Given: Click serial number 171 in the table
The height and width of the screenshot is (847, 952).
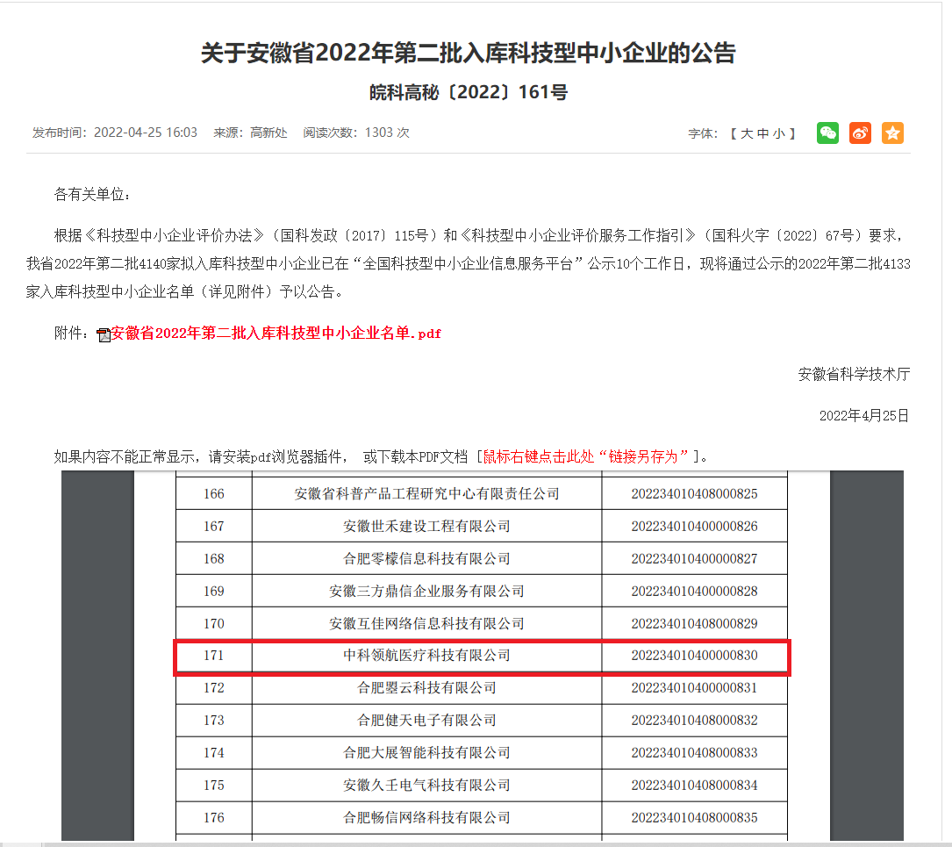Looking at the screenshot, I should click(214, 655).
